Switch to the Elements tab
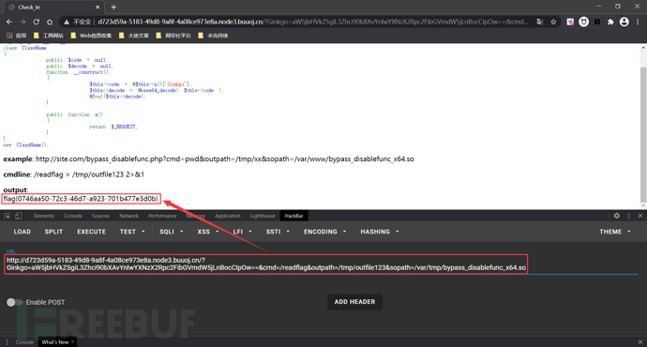Viewport: 647px width, 347px height. pos(44,216)
